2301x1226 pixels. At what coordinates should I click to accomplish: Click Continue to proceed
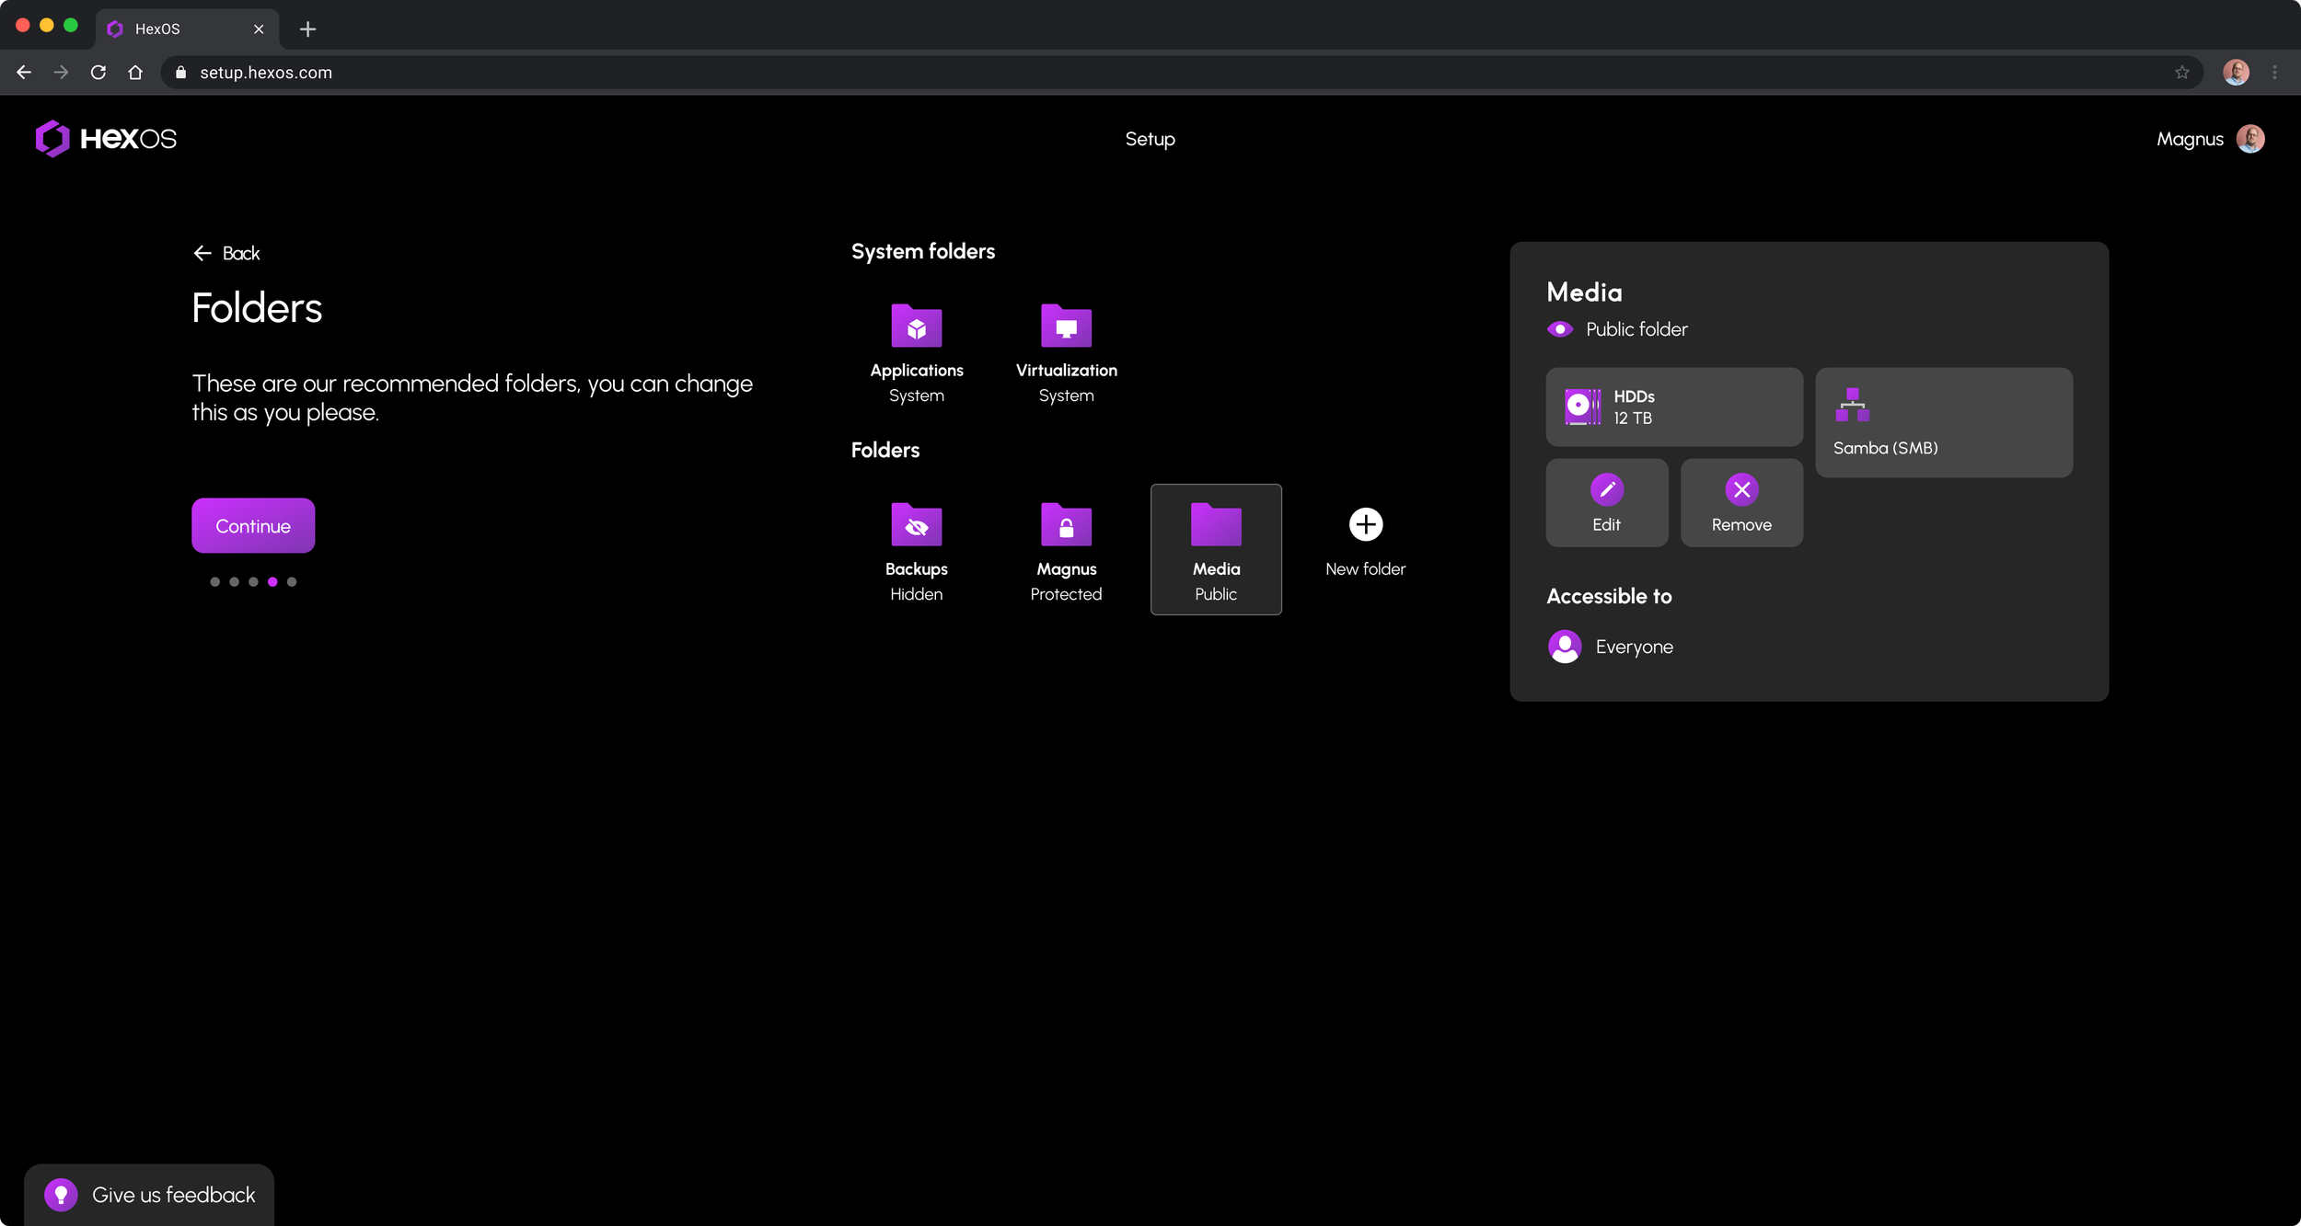click(253, 525)
